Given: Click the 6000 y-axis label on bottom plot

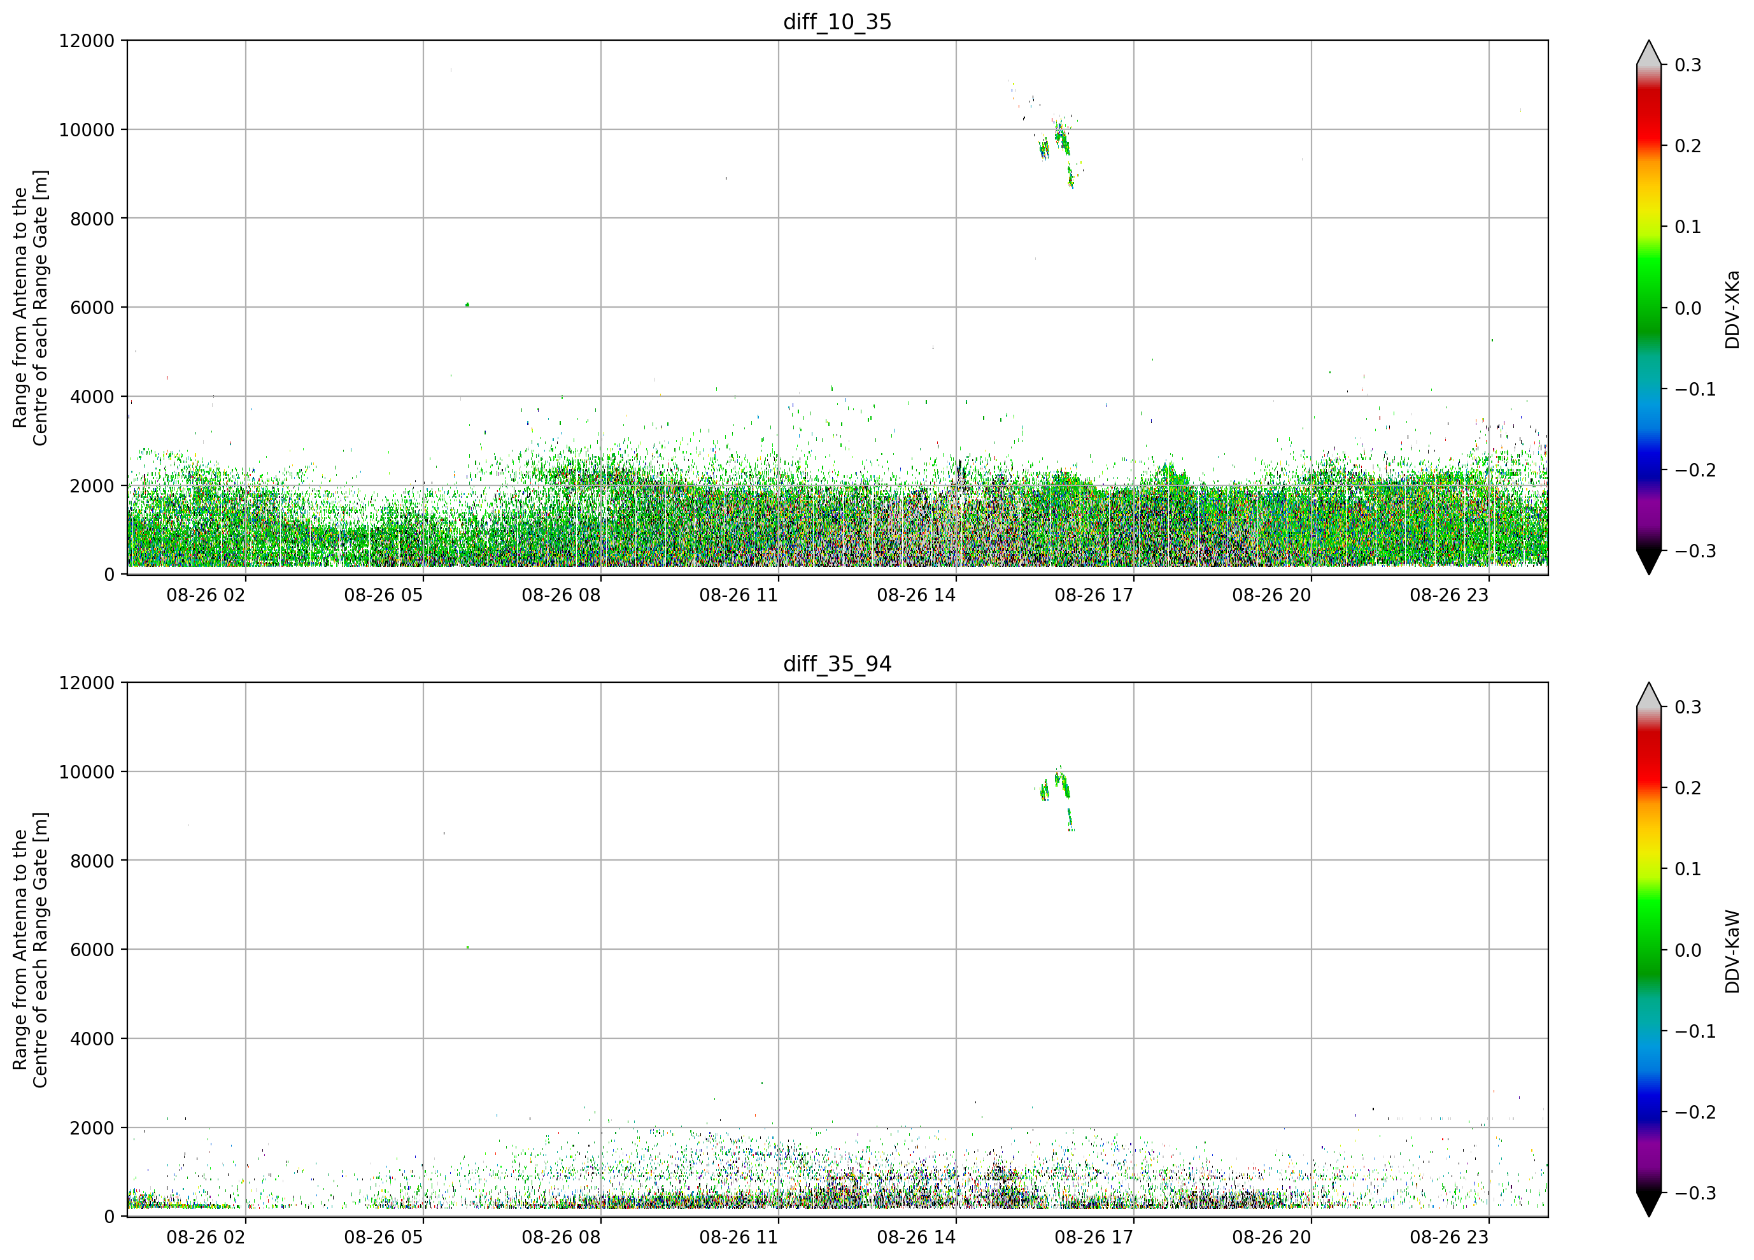Looking at the screenshot, I should (92, 950).
